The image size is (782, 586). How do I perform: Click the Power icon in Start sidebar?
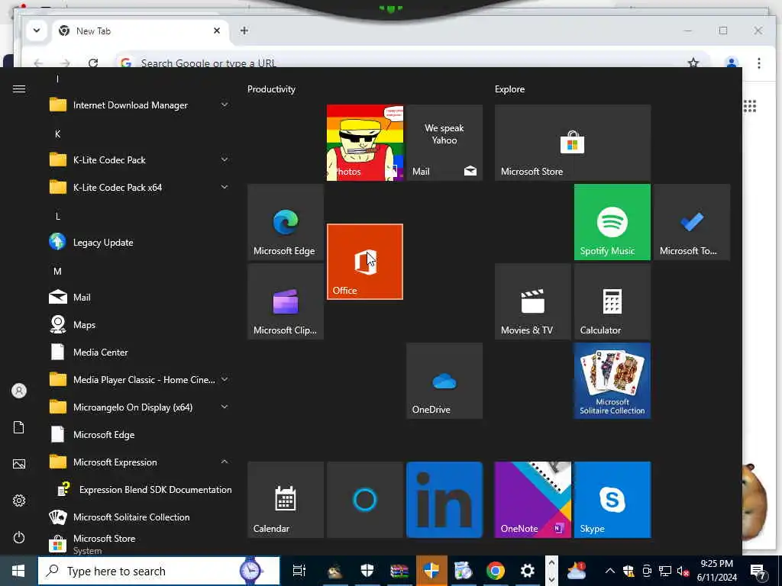coord(19,538)
